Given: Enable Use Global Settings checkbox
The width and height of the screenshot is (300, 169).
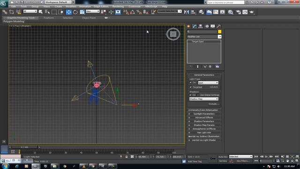Looking at the screenshot, I should (198, 95).
